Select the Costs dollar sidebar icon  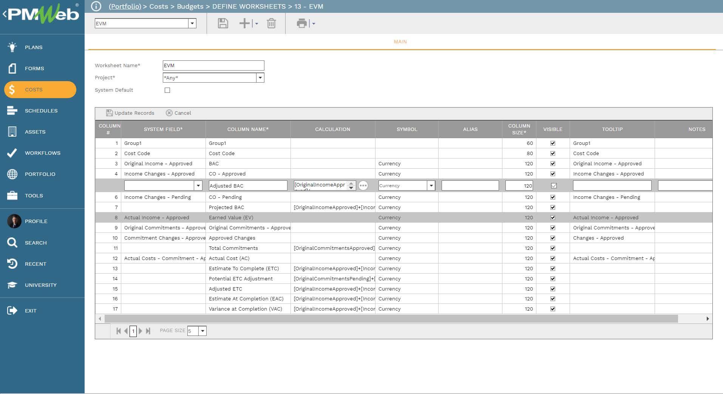12,90
